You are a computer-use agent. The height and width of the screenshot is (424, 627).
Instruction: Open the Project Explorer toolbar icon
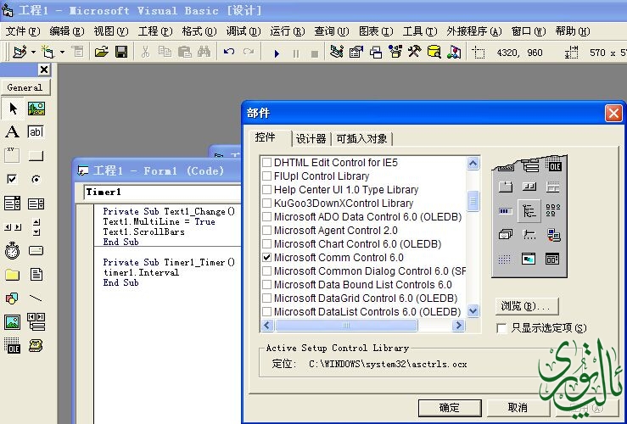[337, 52]
